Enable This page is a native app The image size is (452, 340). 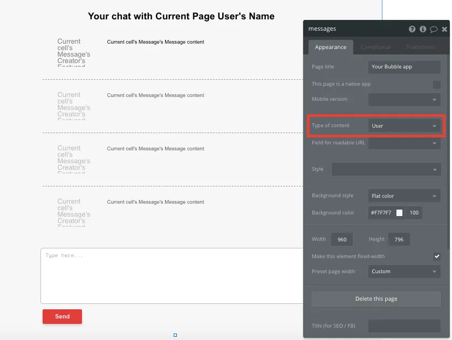(438, 84)
